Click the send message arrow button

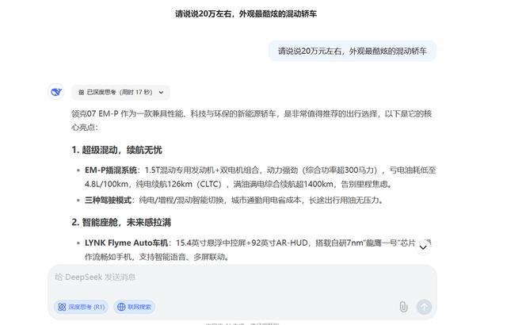(x=425, y=307)
